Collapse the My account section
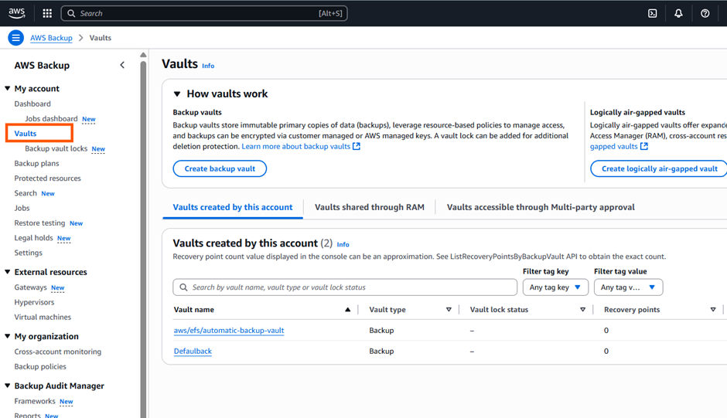The width and height of the screenshot is (727, 418). click(x=8, y=89)
